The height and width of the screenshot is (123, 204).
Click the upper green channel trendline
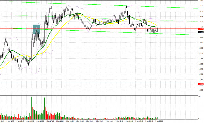103,5
